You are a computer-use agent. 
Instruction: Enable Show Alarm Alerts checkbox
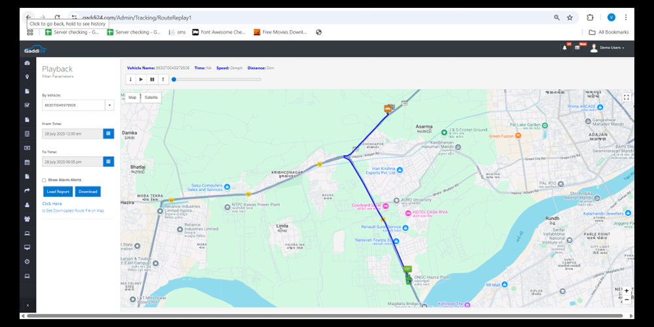(x=44, y=180)
